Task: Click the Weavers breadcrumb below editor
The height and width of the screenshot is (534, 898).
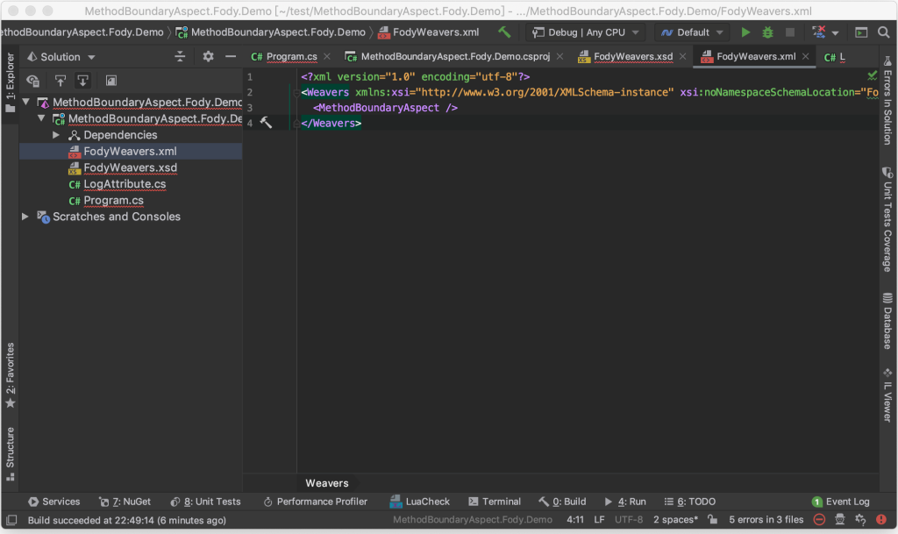Action: tap(326, 483)
